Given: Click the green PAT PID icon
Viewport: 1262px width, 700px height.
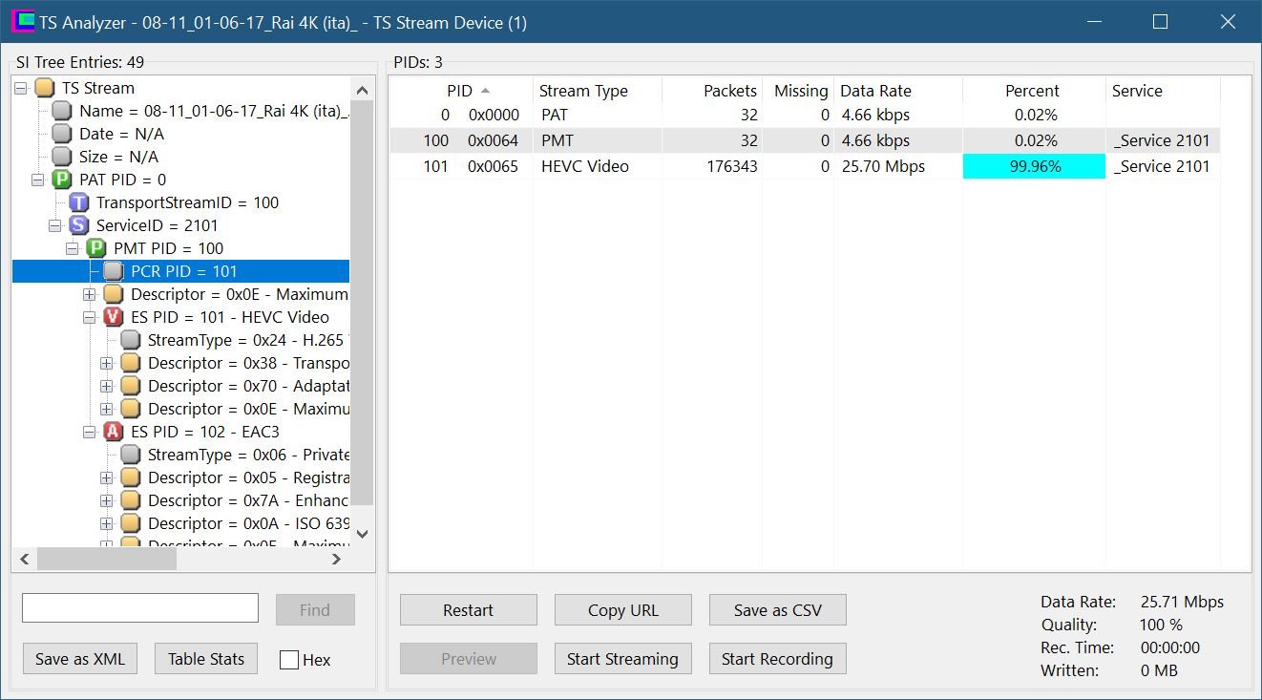Looking at the screenshot, I should [62, 180].
